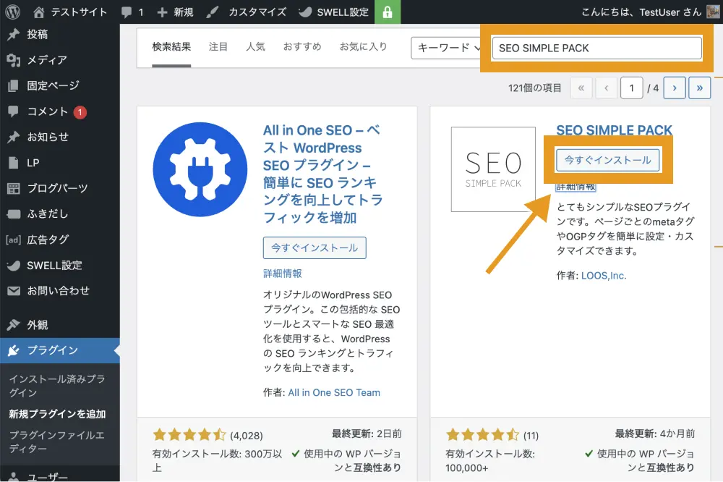Install the SEO SIMPLE PACK plugin now

click(607, 160)
